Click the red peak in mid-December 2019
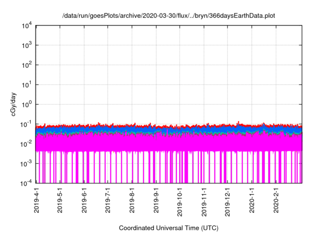 [x=238, y=123]
